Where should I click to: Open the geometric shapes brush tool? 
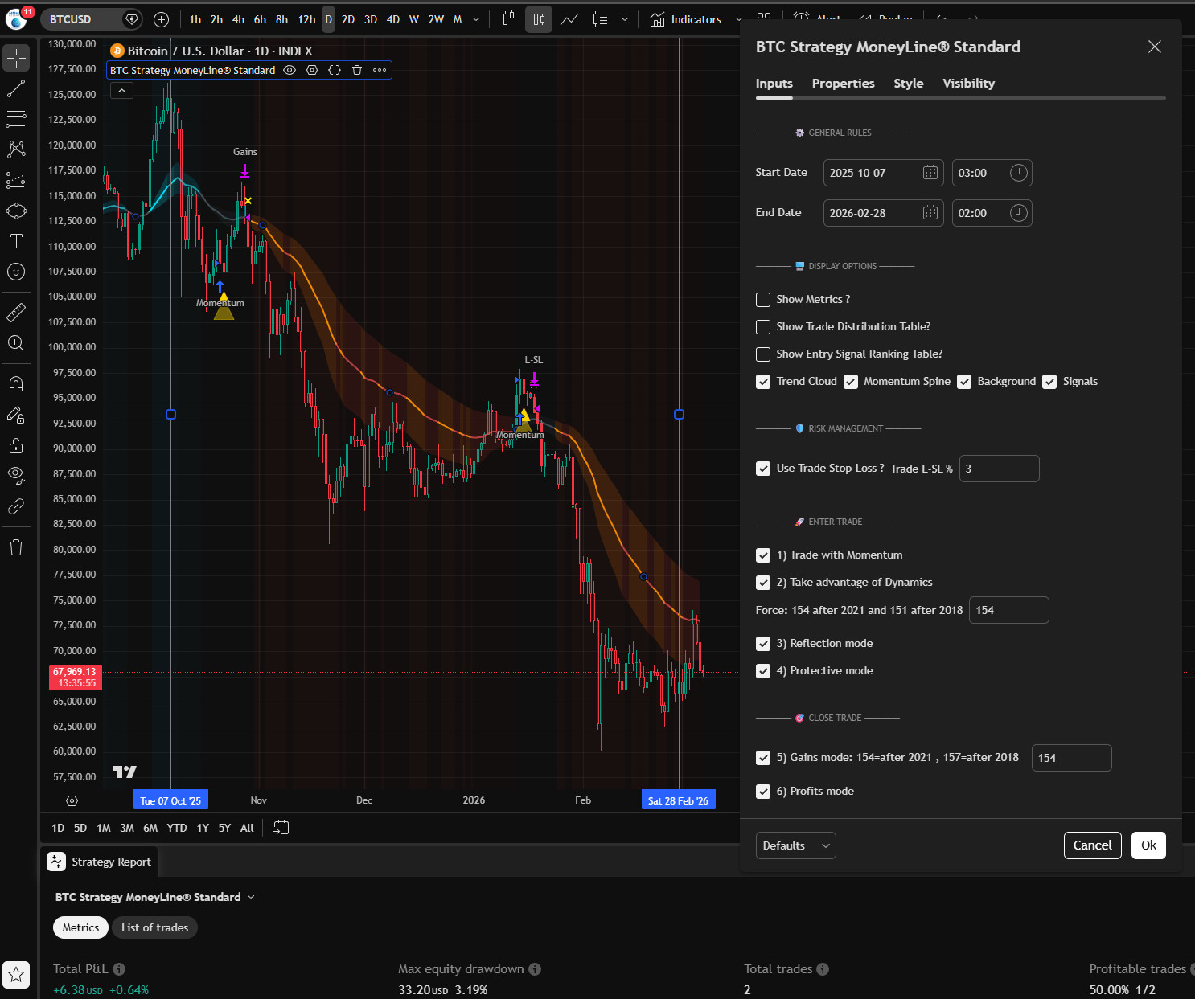click(16, 211)
